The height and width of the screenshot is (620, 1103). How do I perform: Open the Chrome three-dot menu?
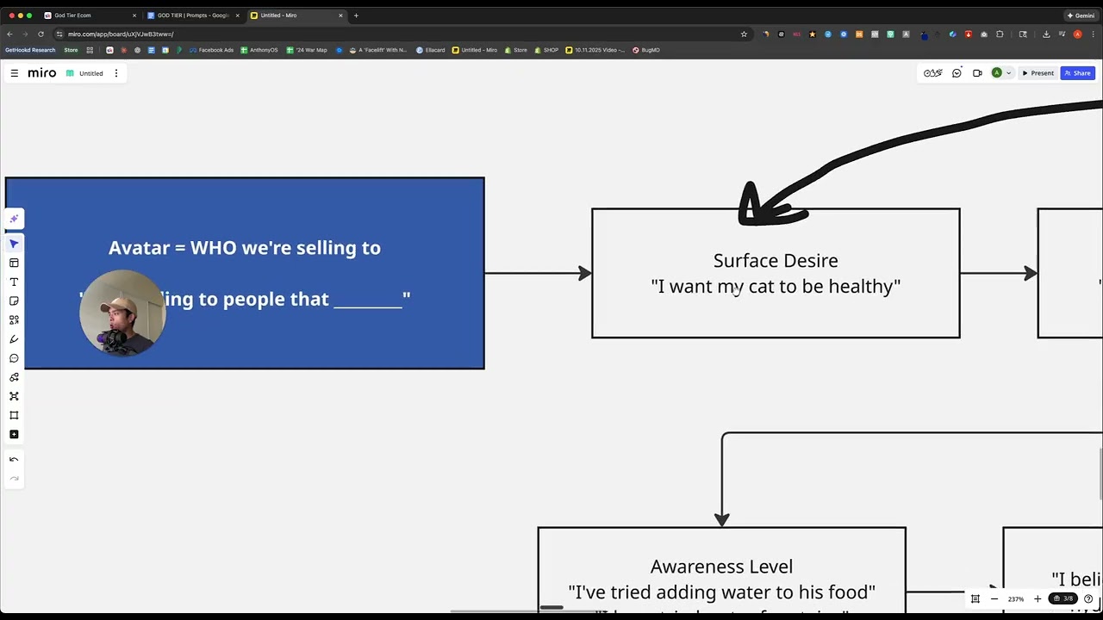tap(1093, 34)
